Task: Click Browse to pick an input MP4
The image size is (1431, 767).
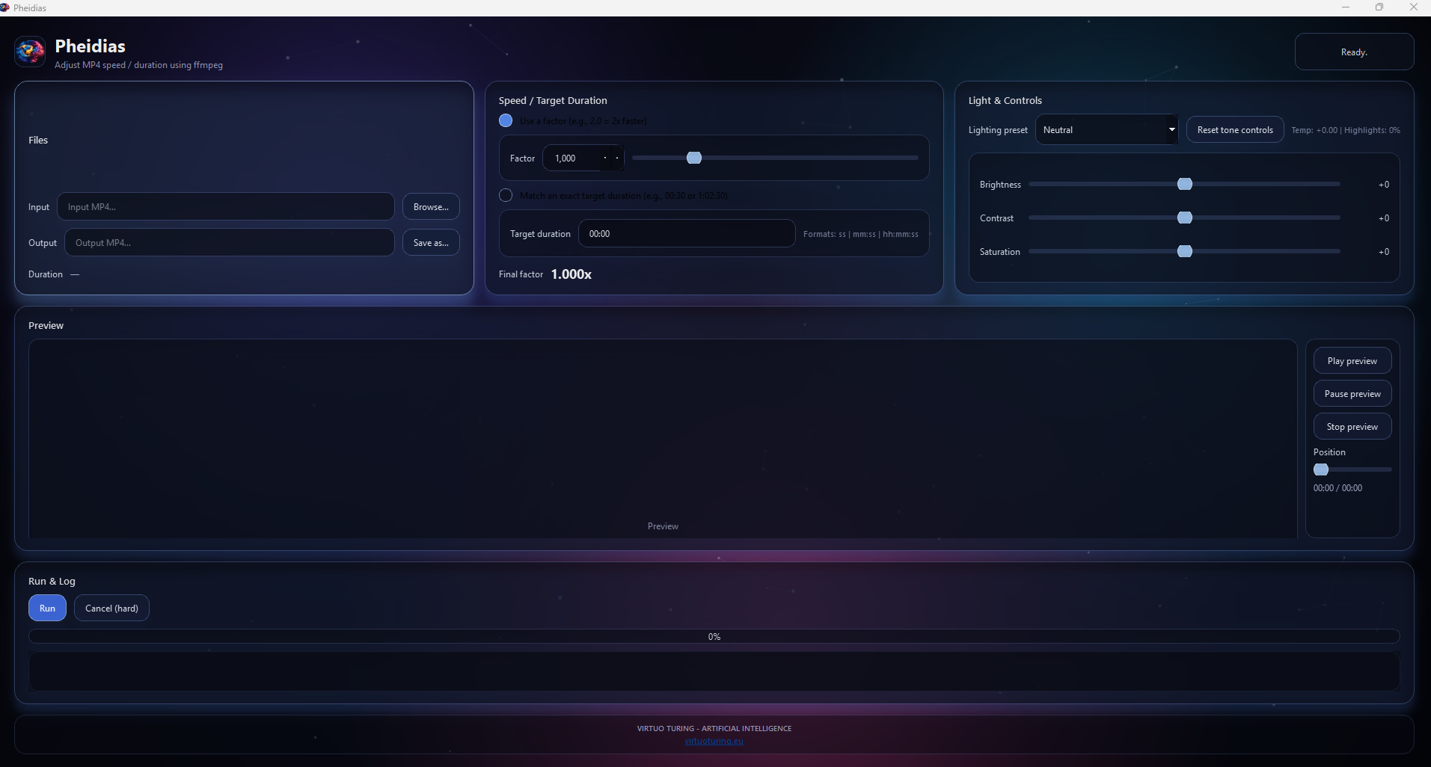Action: 430,206
